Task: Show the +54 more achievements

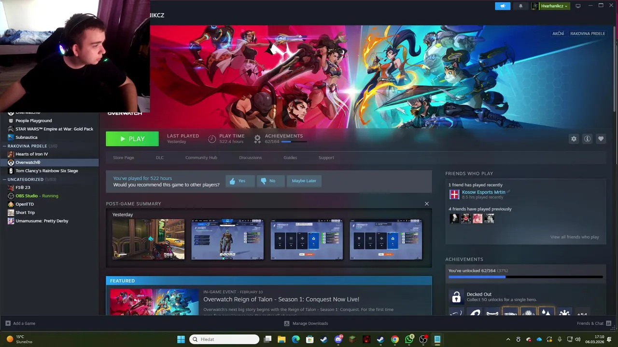Action: pos(582,314)
